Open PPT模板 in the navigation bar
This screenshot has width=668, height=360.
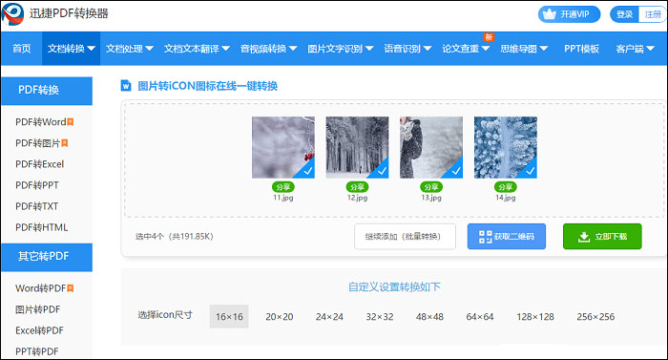[x=581, y=49]
